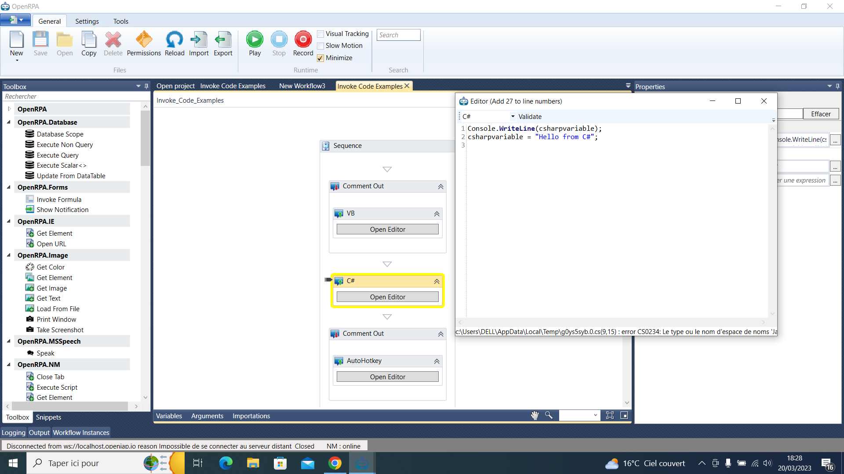Switch to the Settings ribbon tab
844x474 pixels.
[x=87, y=22]
